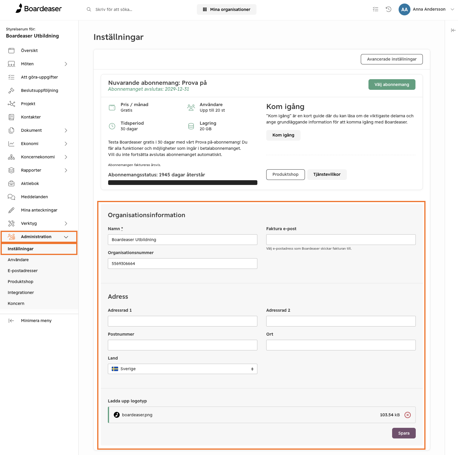Open the task checklist icon in header
The height and width of the screenshot is (455, 458).
[x=376, y=9]
